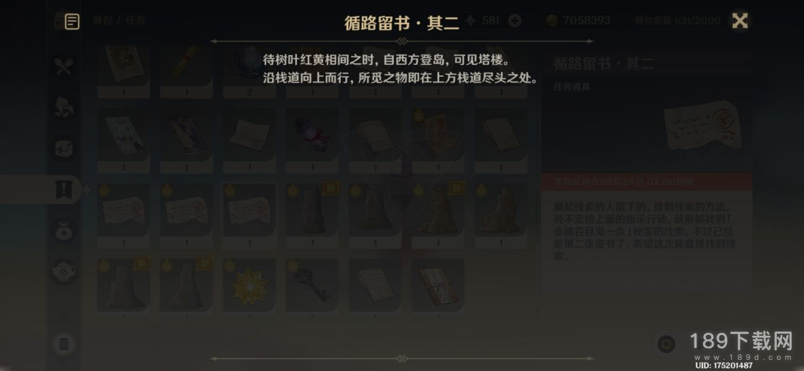Open the food category with crossed utensils

[64, 66]
